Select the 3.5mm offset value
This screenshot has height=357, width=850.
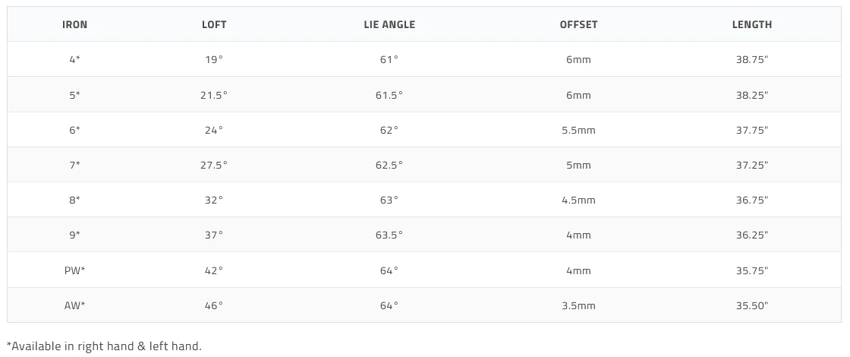578,305
